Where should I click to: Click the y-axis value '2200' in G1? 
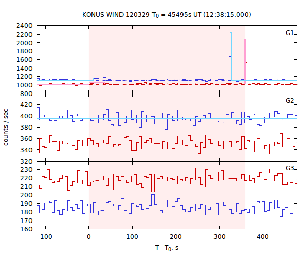[24, 34]
